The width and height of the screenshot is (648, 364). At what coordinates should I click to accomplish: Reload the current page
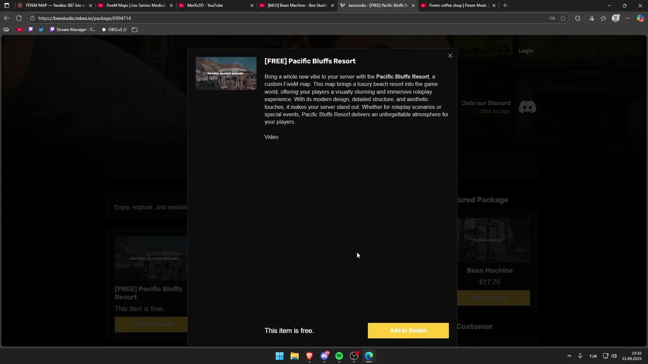coord(19,18)
